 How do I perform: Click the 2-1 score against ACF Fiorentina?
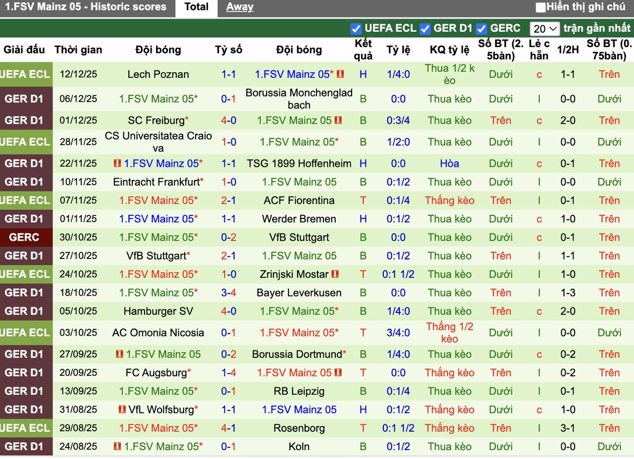[229, 201]
